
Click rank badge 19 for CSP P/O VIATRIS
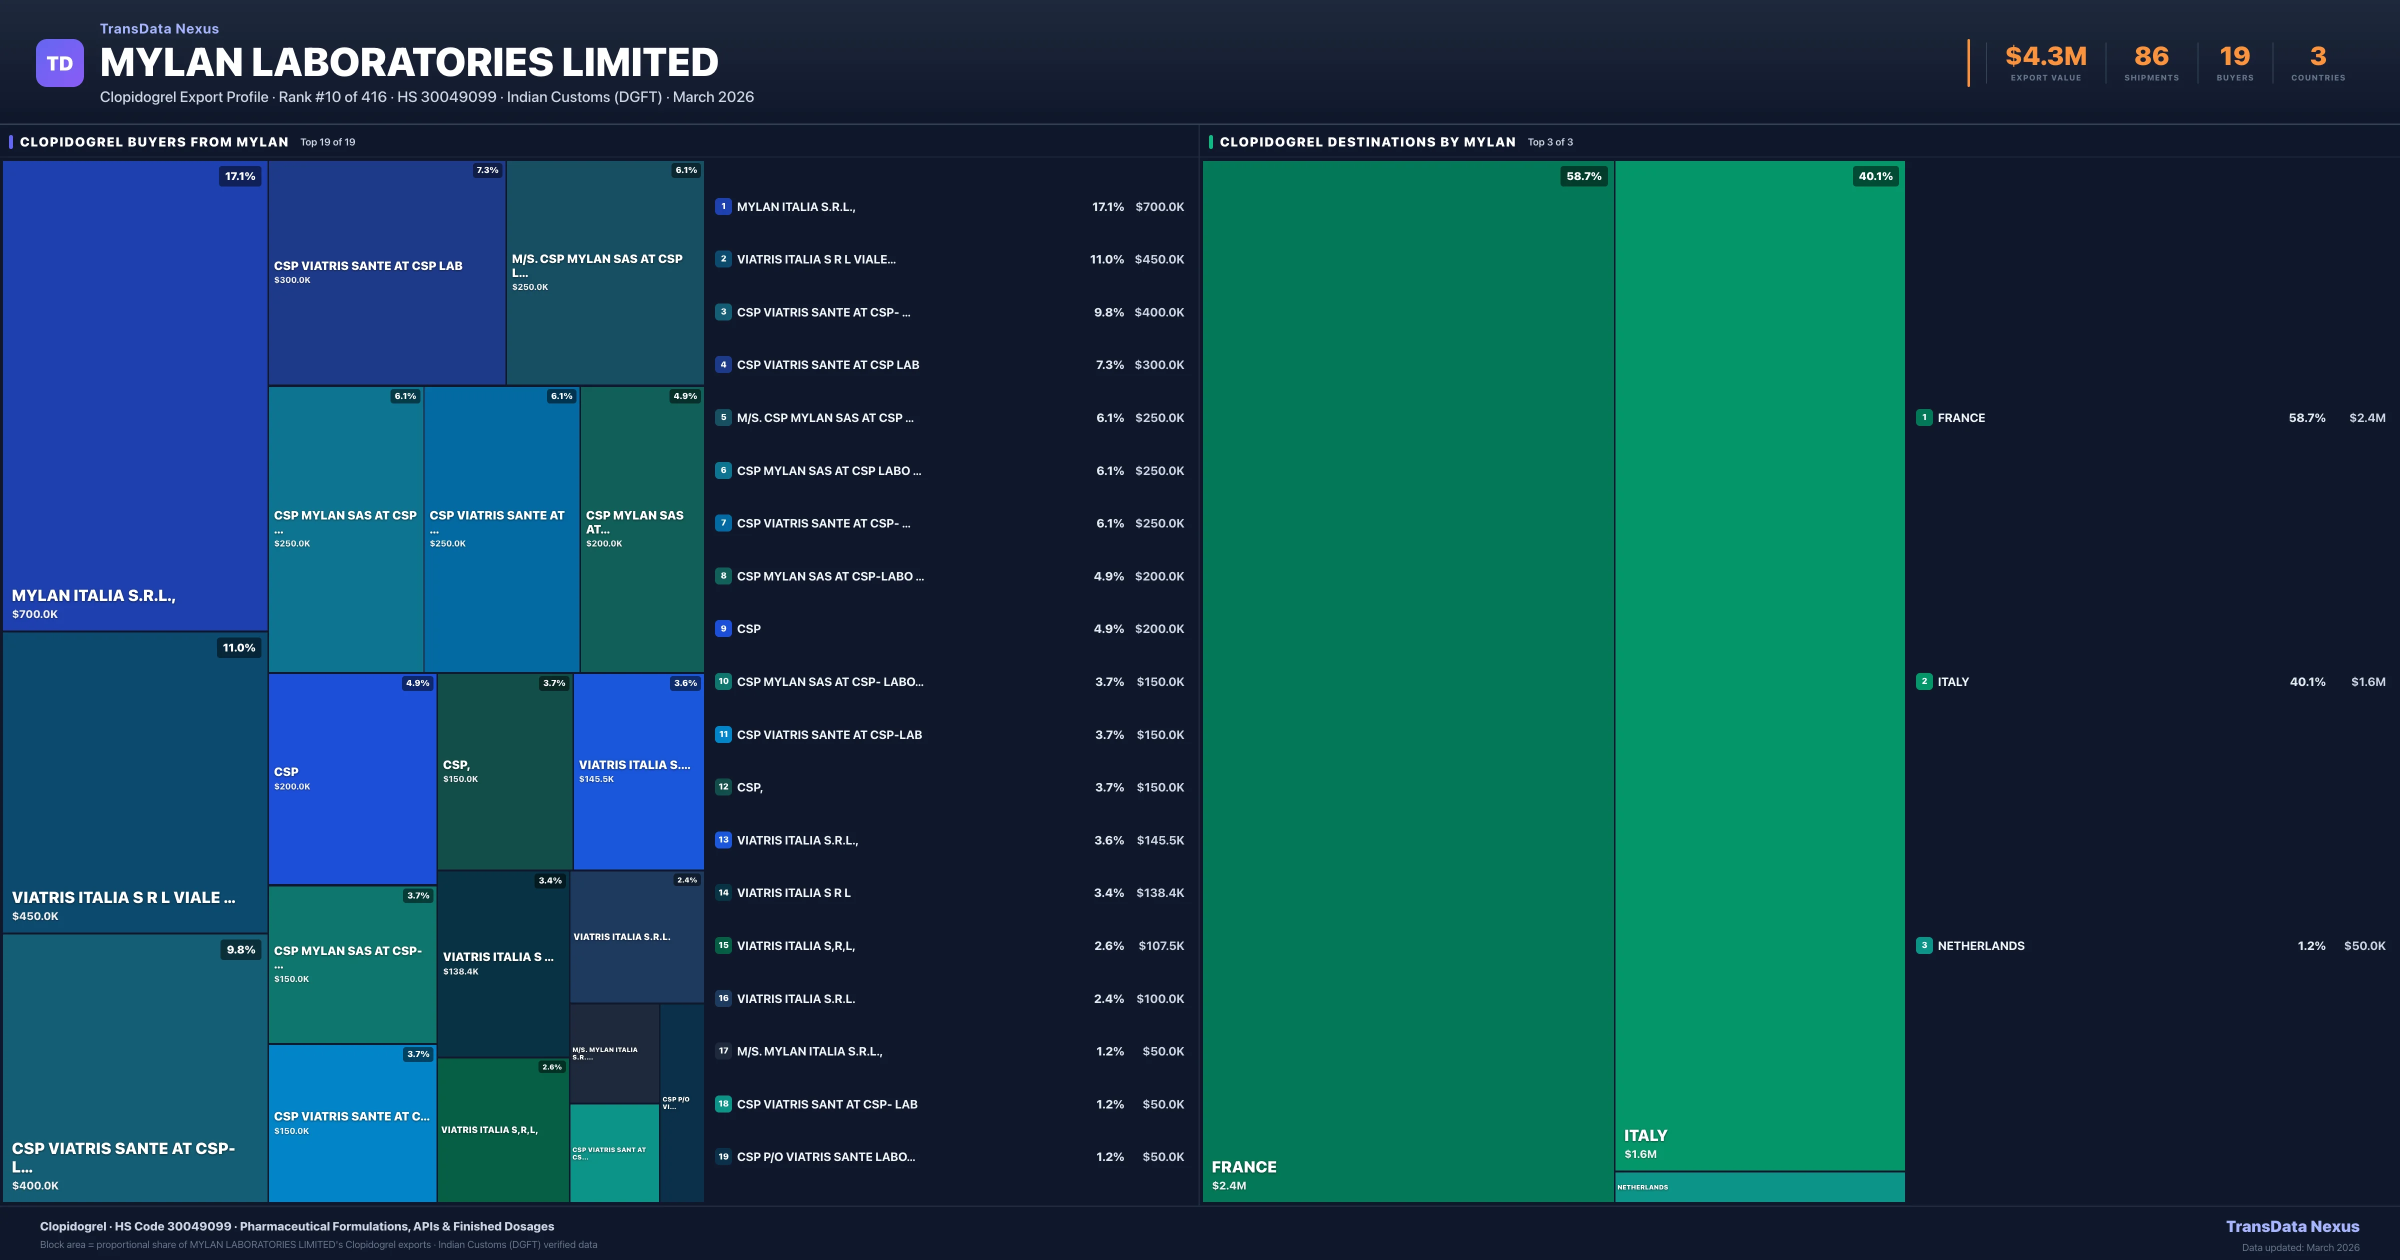click(723, 1156)
